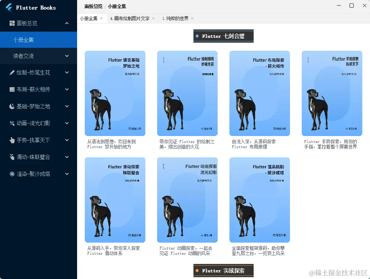The height and width of the screenshot is (279, 370).
Task: Click the pencil icon beside 绘制-妙笔生花
Action: click(12, 72)
